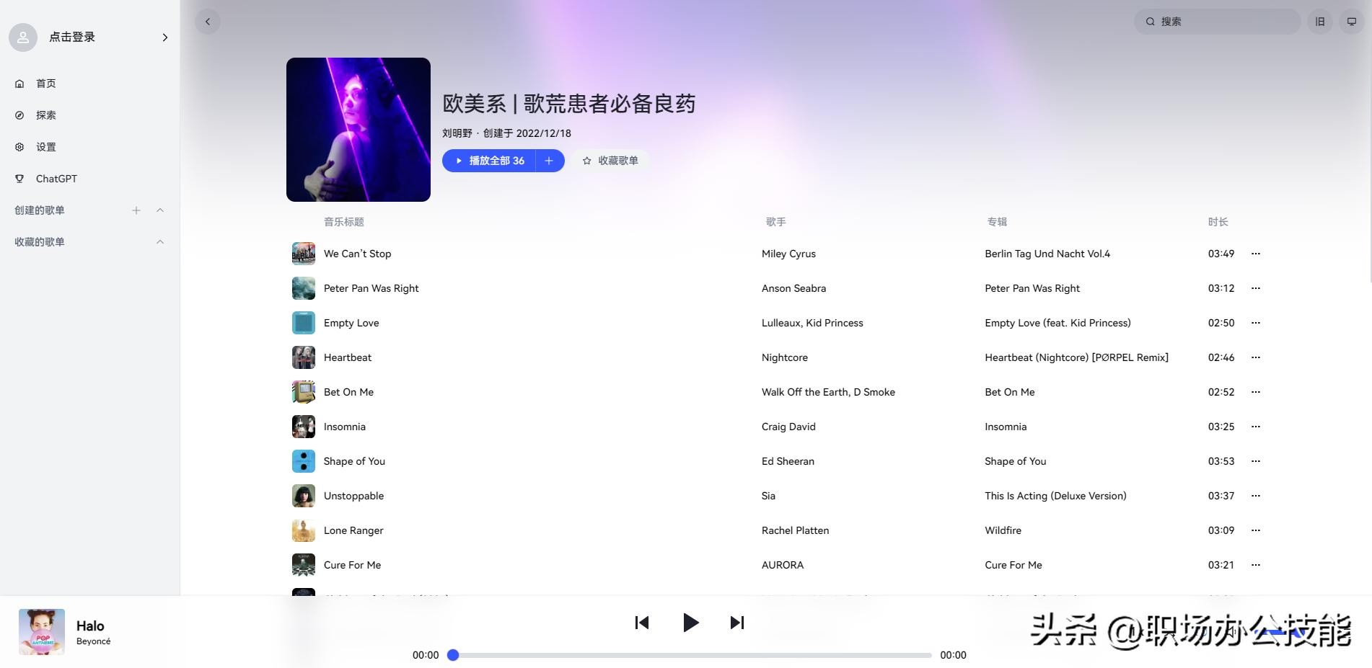
Task: Switch to the old version layout icon
Action: coord(1320,22)
